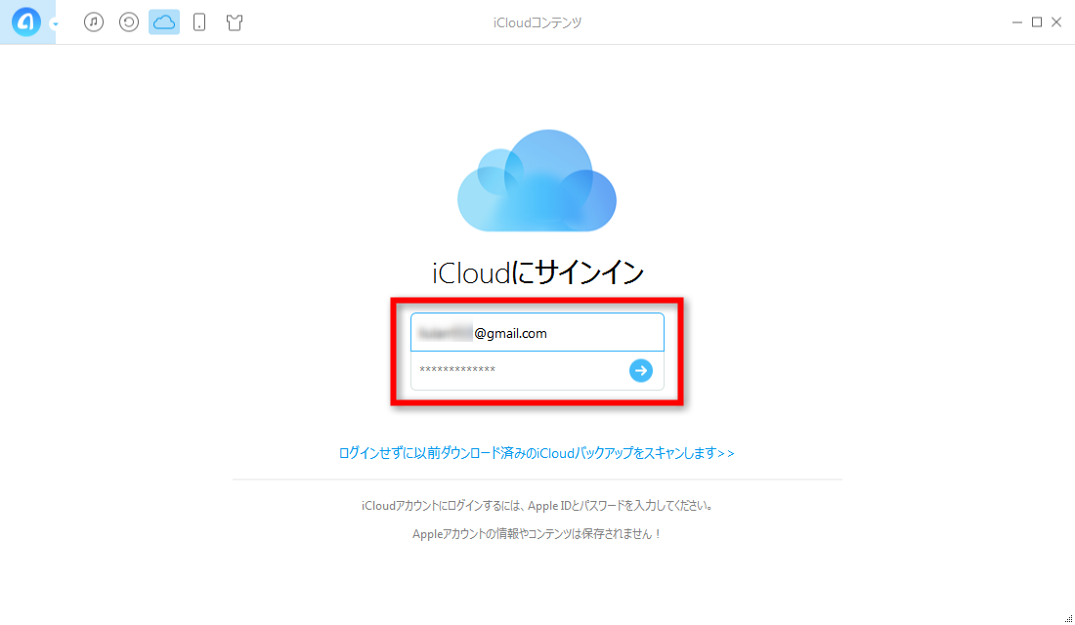Minimize the iCloud content window
Image resolution: width=1075 pixels, height=625 pixels.
1017,22
